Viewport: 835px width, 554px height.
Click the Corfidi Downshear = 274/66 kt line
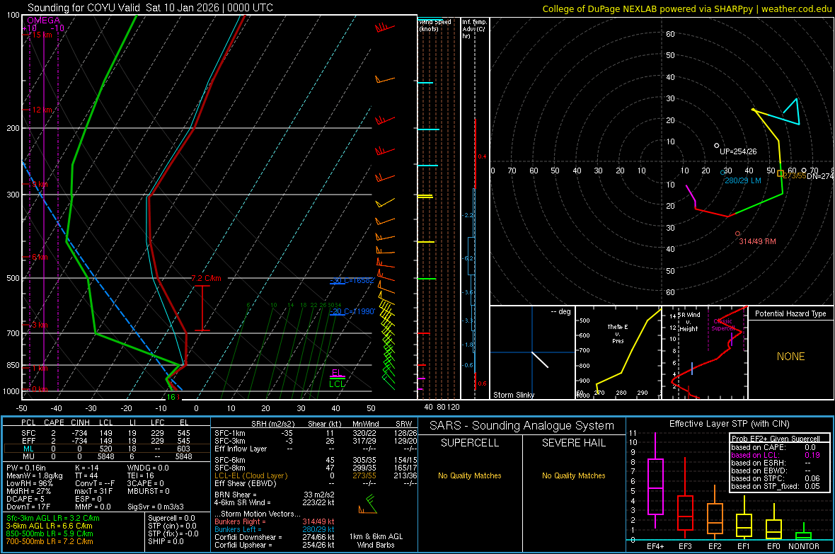click(275, 537)
